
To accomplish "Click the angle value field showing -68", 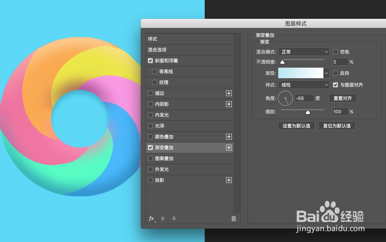I will pyautogui.click(x=305, y=98).
